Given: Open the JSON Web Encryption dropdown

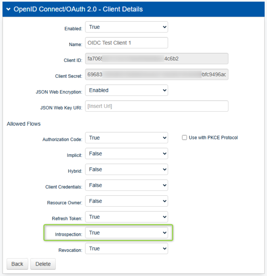Looking at the screenshot, I should click(x=126, y=90).
